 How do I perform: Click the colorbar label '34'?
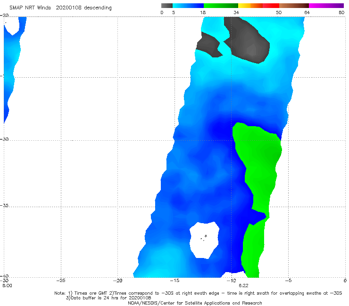(236, 13)
